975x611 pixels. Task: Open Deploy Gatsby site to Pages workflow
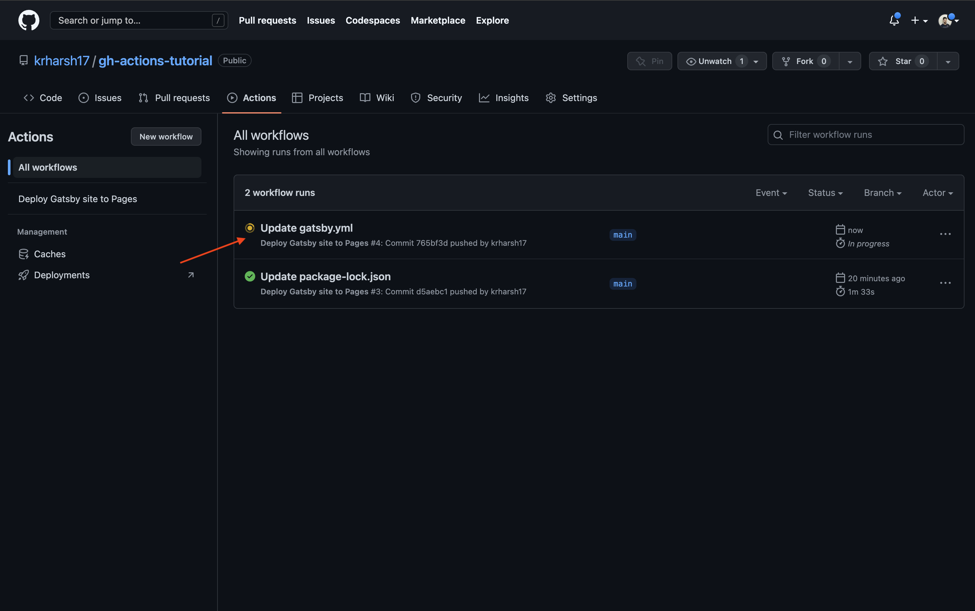pyautogui.click(x=77, y=199)
